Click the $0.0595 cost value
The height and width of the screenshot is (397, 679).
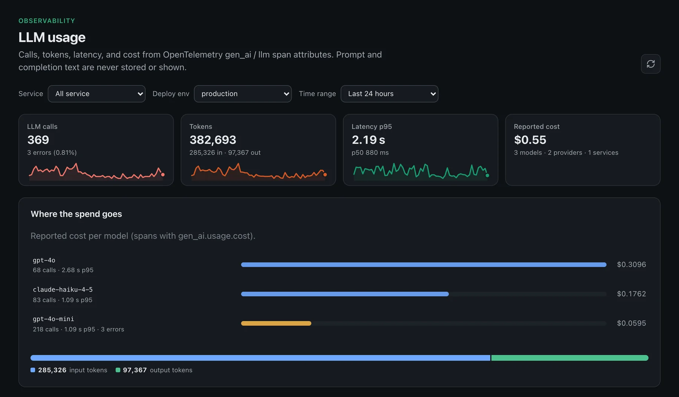pyautogui.click(x=631, y=323)
